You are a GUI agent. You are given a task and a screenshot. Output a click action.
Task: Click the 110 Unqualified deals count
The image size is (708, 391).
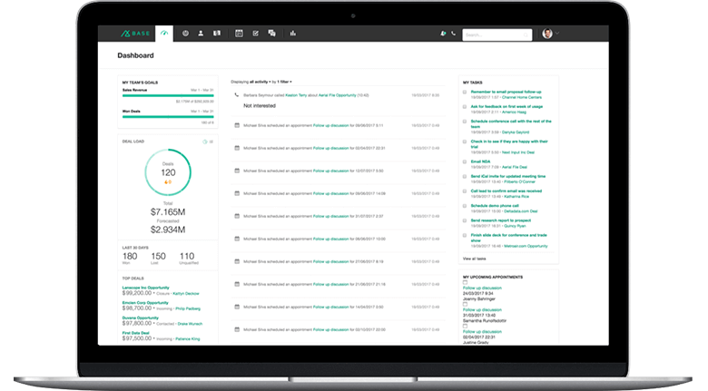tap(187, 257)
